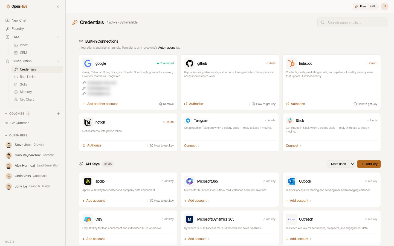Image resolution: width=394 pixels, height=246 pixels.
Task: Click the Notion logo icon
Action: pyautogui.click(x=88, y=122)
